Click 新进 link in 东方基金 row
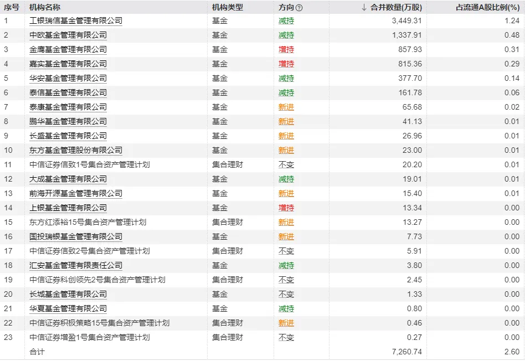This screenshot has height=361, width=525. [286, 151]
